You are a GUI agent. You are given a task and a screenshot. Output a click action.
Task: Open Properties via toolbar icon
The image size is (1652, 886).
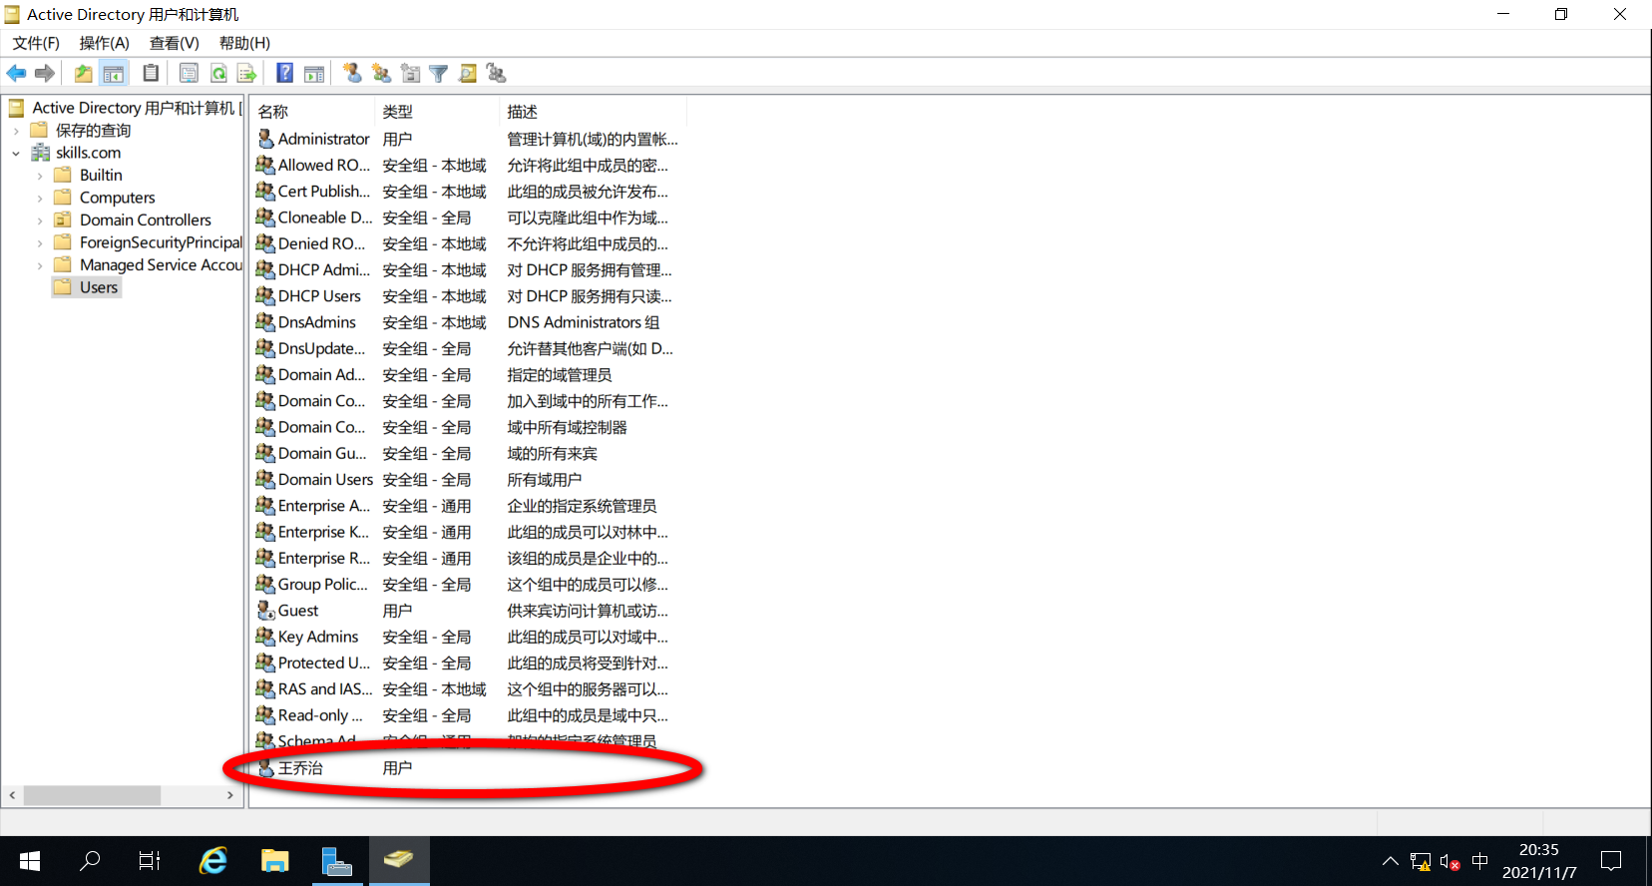pos(189,74)
